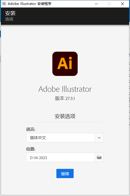Screen dimensions: 130x196
Task: Click the Adobe Illustrator product title
Action: (x=65, y=89)
